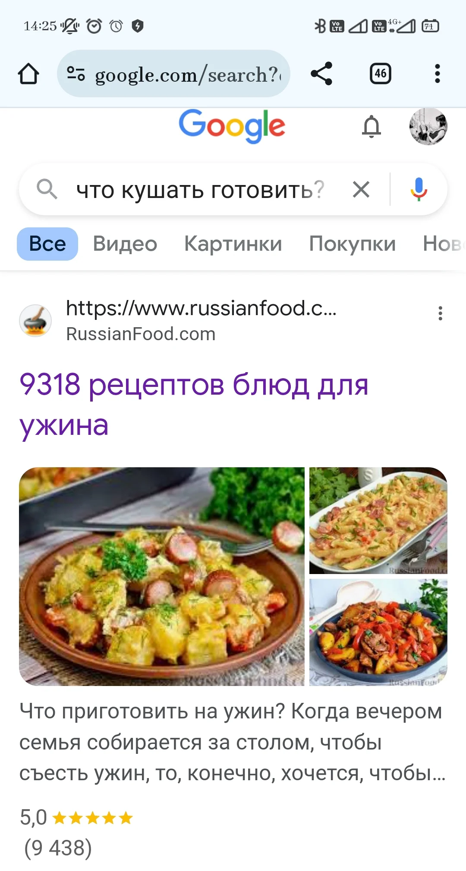The image size is (466, 871).
Task: Tap the magnifier search icon
Action: click(47, 189)
